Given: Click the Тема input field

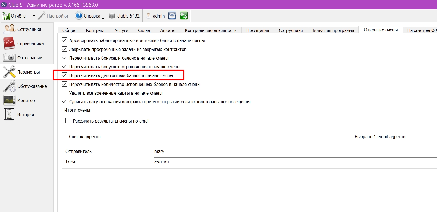Looking at the screenshot, I should [x=295, y=161].
